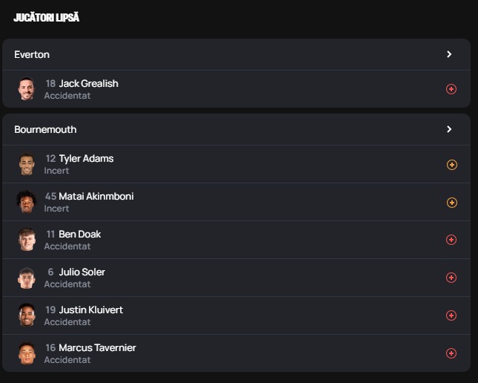Open Jack Grealish's player photo
The image size is (478, 383).
click(x=27, y=89)
